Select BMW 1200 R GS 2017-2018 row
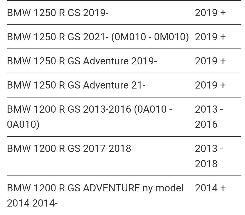The image size is (245, 215). pyautogui.click(x=124, y=156)
